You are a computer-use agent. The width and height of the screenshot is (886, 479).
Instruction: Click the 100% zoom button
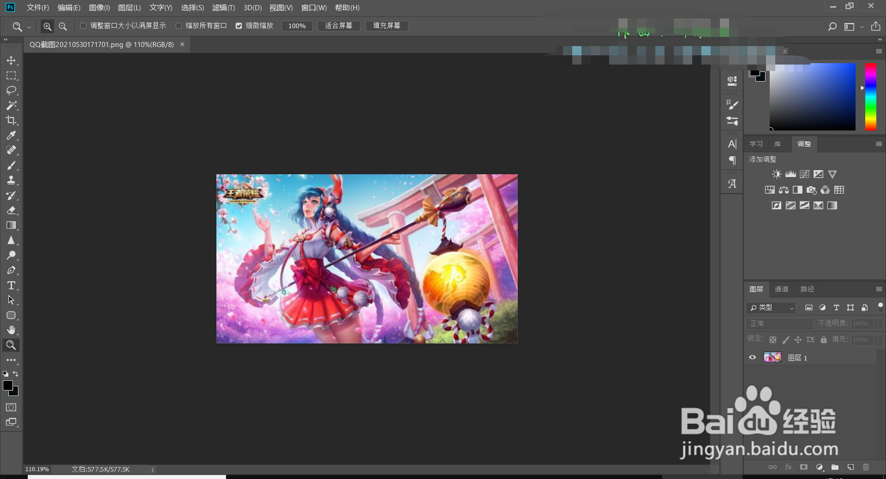pos(297,26)
